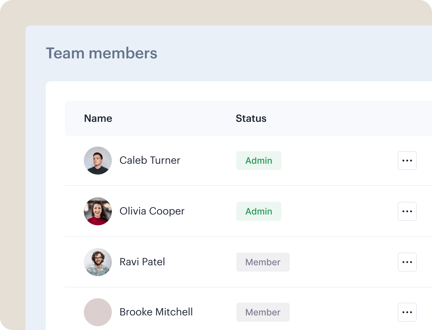Click the Team members page heading
Image resolution: width=432 pixels, height=330 pixels.
(x=102, y=53)
